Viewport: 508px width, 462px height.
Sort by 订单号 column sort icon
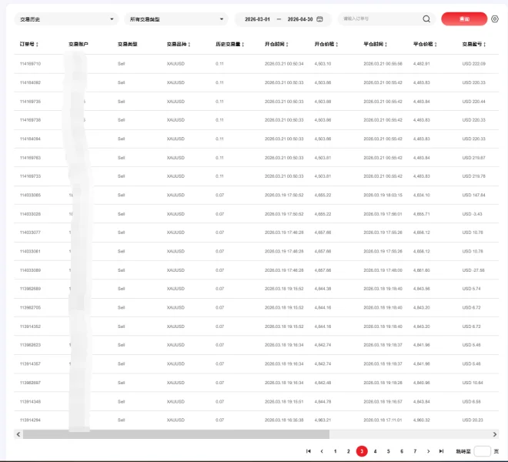(x=37, y=45)
